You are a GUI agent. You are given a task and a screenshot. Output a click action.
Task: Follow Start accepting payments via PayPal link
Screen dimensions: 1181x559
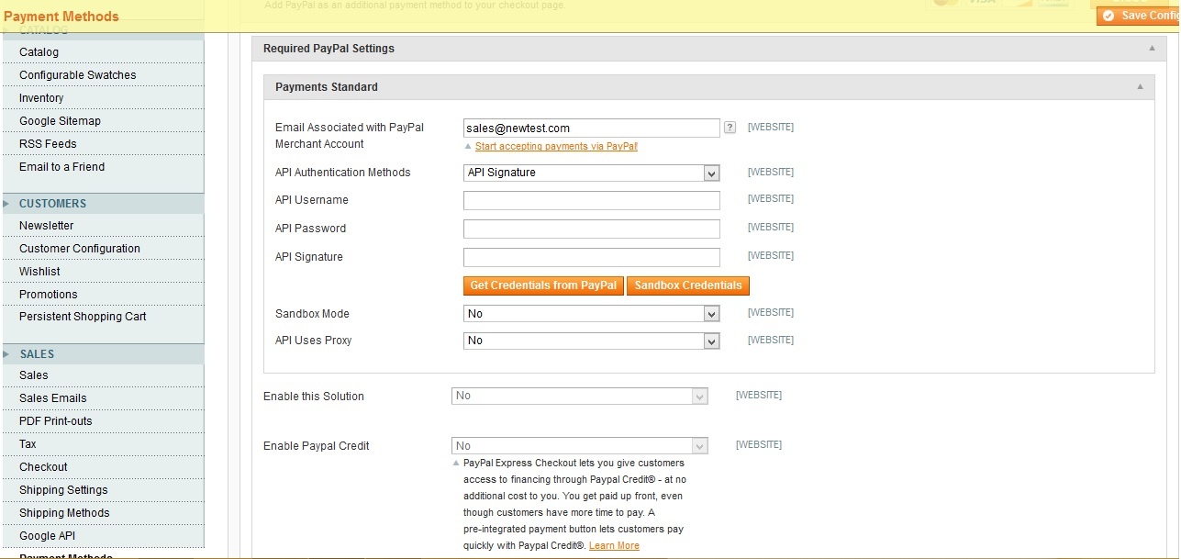pyautogui.click(x=556, y=146)
